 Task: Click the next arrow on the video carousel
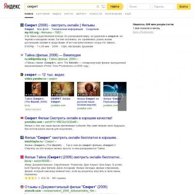click(122, 97)
